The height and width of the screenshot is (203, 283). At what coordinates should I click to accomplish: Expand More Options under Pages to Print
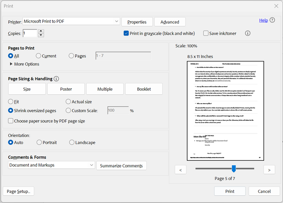click(25, 64)
